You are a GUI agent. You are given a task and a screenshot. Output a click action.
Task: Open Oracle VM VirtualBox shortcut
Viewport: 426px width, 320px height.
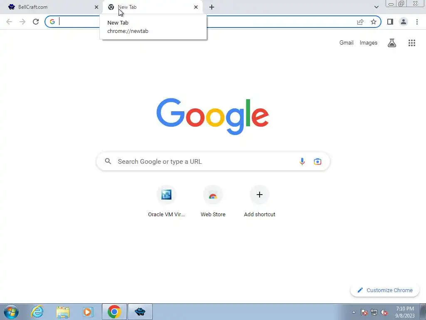166,202
